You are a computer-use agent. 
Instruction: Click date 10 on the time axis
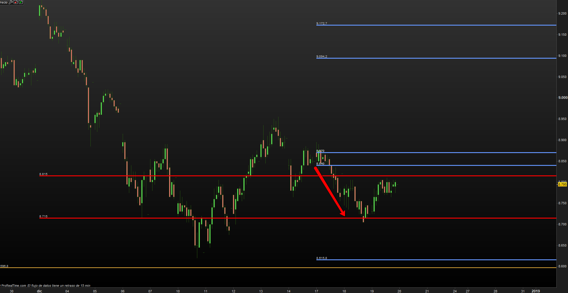(178, 291)
